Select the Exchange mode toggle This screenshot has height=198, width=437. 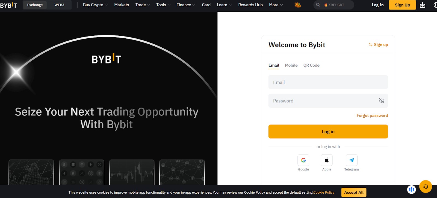pos(35,5)
